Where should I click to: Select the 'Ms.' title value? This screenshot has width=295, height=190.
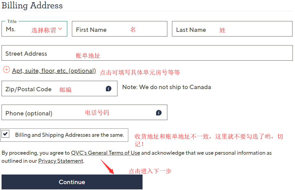11,29
